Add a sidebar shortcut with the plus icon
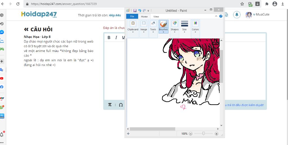This screenshot has height=145, width=288. (x=2, y=61)
